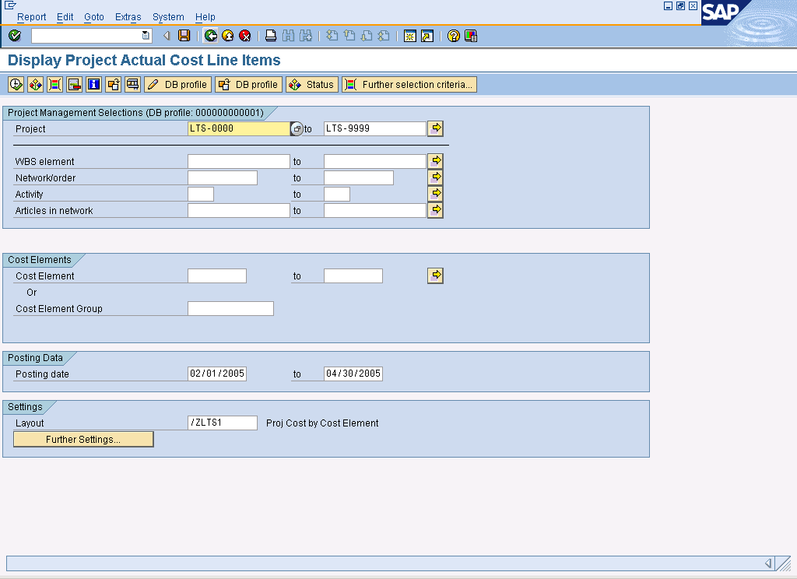This screenshot has width=797, height=579.
Task: Collapse the command field with the triangle
Action: [167, 36]
